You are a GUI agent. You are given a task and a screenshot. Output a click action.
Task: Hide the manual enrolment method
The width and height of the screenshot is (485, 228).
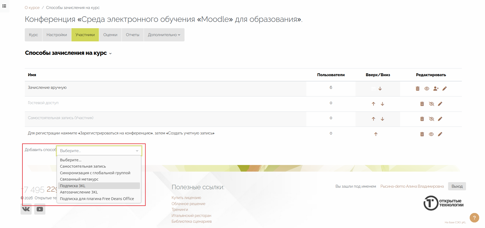[427, 89]
